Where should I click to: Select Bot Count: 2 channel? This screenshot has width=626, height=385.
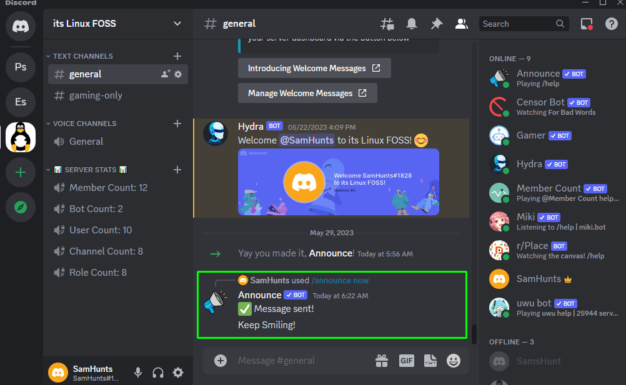coord(118,209)
